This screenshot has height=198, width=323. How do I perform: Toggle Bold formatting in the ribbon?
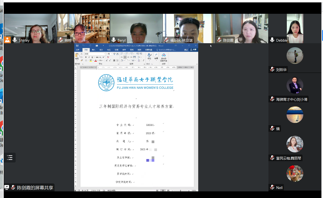pyautogui.click(x=86, y=57)
